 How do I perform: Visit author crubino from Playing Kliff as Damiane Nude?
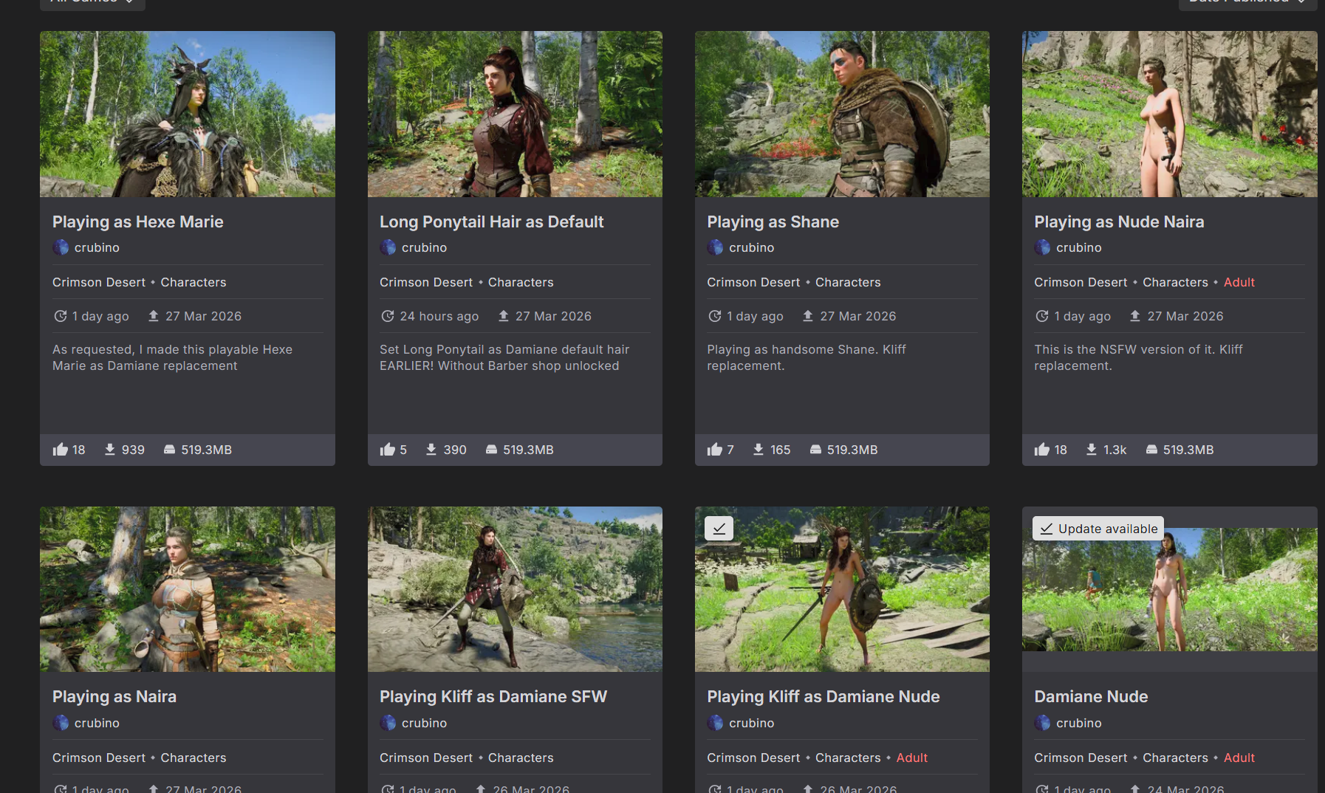751,723
